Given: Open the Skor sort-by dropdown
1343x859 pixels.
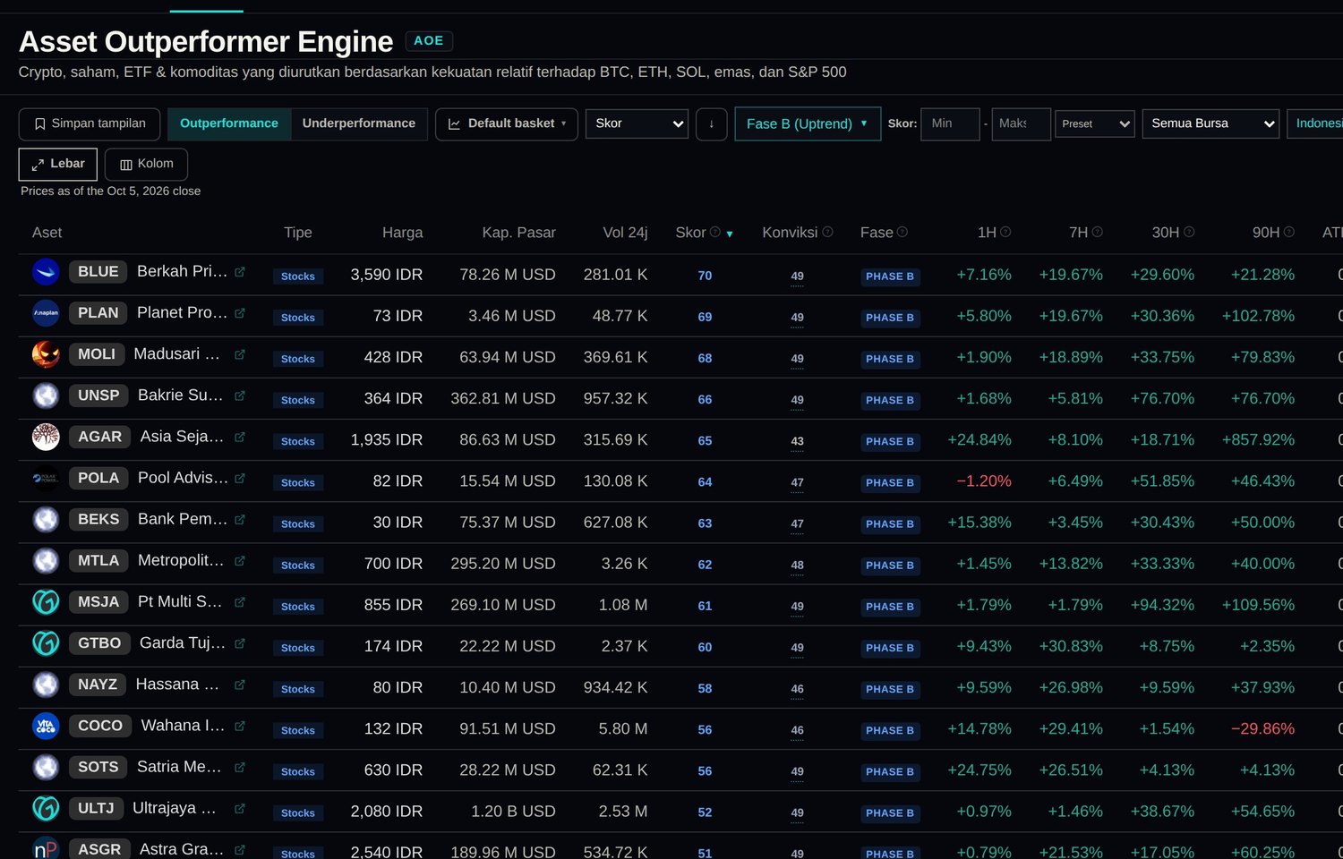Looking at the screenshot, I should click(x=637, y=123).
